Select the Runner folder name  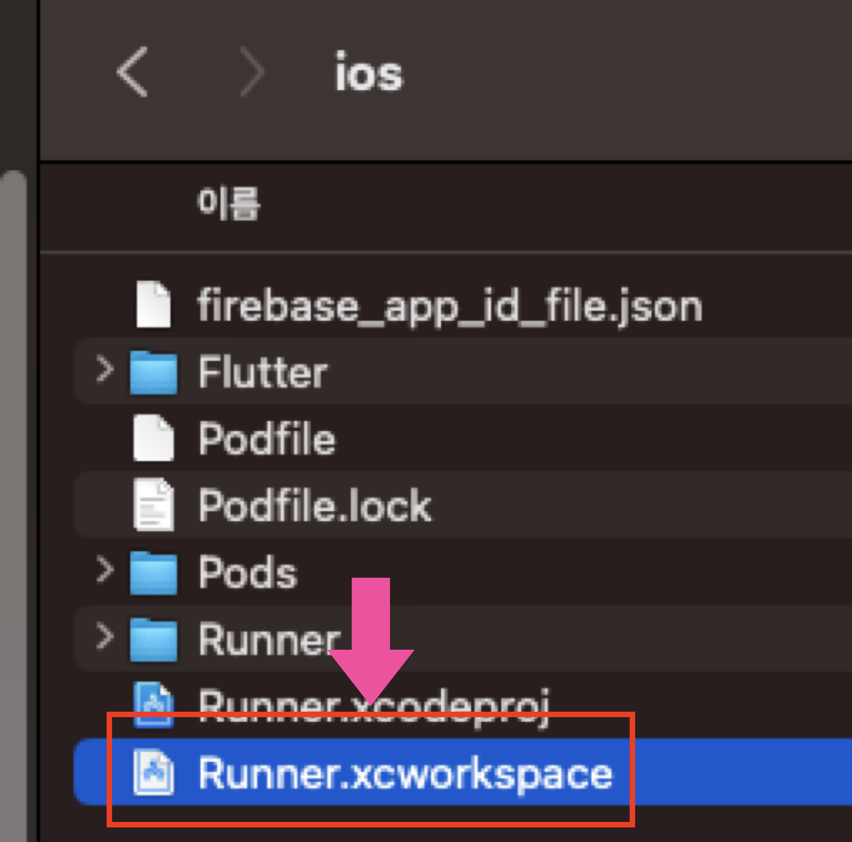click(x=270, y=639)
